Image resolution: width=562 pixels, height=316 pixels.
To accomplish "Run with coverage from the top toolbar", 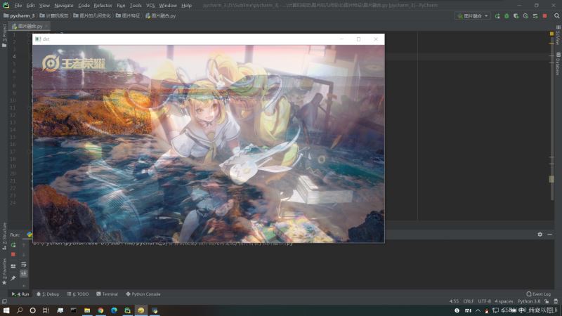I will point(516,16).
